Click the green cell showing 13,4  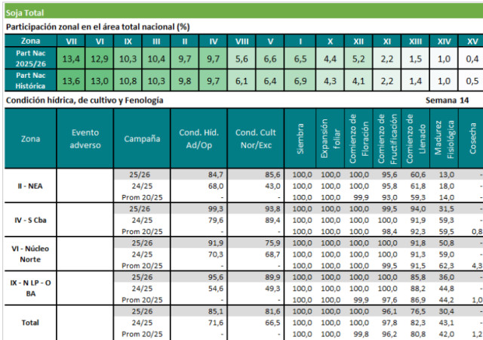click(72, 59)
